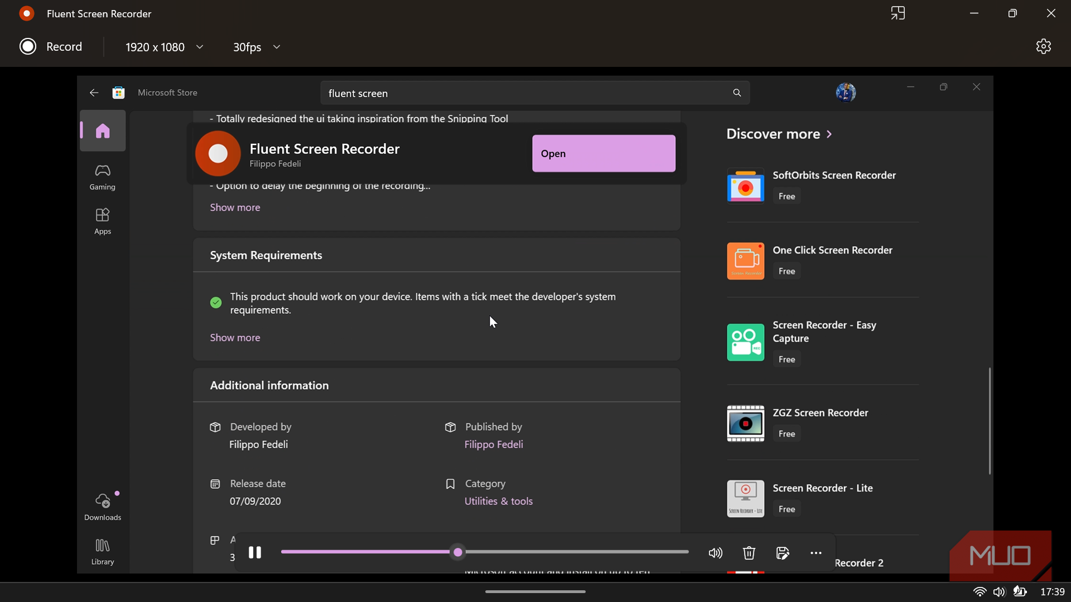This screenshot has width=1071, height=602.
Task: Expand Discover more chevron
Action: pos(829,134)
